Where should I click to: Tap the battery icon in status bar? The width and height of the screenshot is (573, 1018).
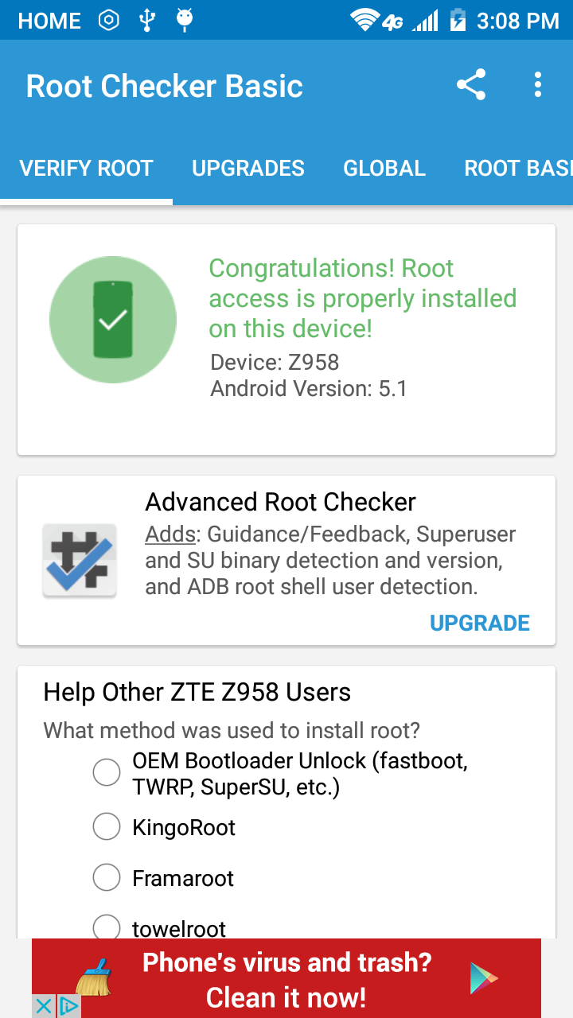pos(458,21)
